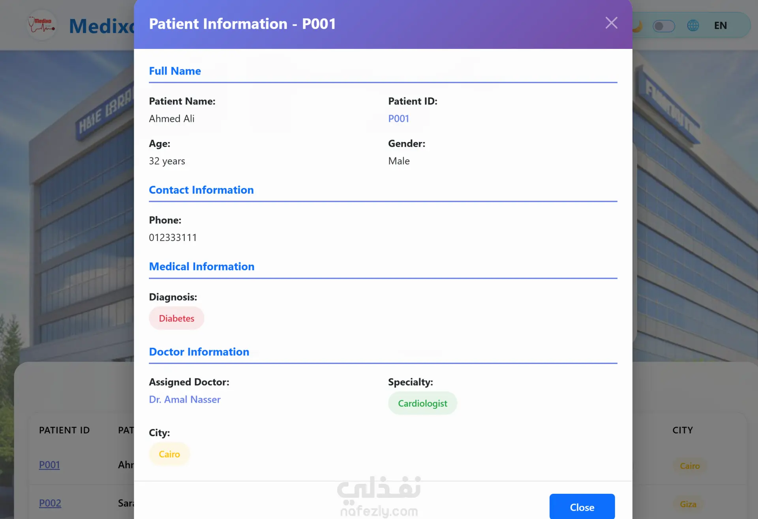This screenshot has height=519, width=758.
Task: Click the Cardiologist specialty badge
Action: 422,403
